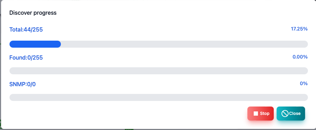Select the Total:44/255 label

click(x=26, y=30)
